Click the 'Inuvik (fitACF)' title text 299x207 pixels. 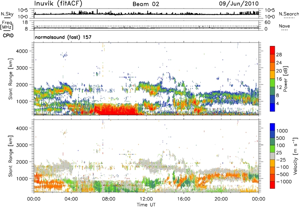point(58,3)
